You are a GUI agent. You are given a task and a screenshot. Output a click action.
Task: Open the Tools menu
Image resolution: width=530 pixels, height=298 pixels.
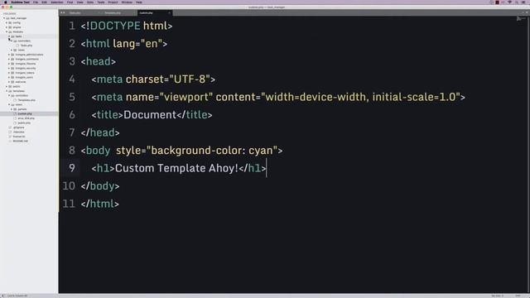pyautogui.click(x=101, y=2)
